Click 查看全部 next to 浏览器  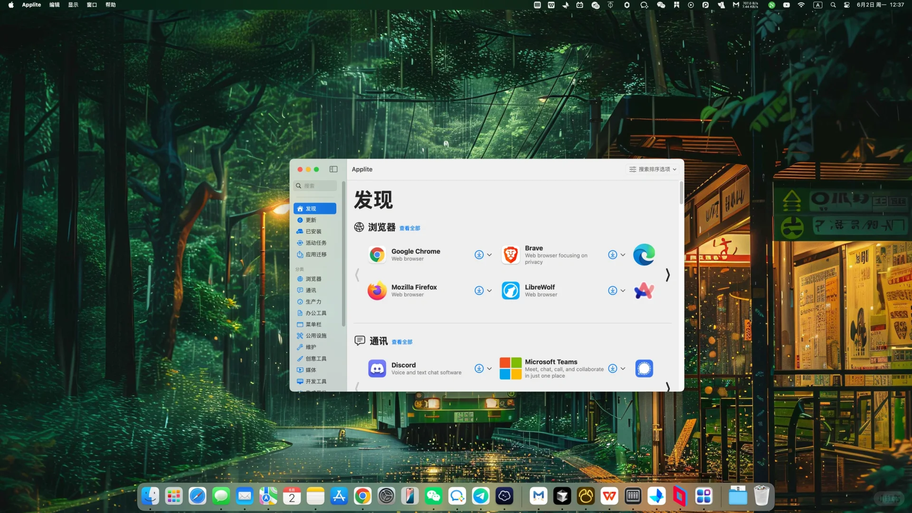[x=409, y=228]
